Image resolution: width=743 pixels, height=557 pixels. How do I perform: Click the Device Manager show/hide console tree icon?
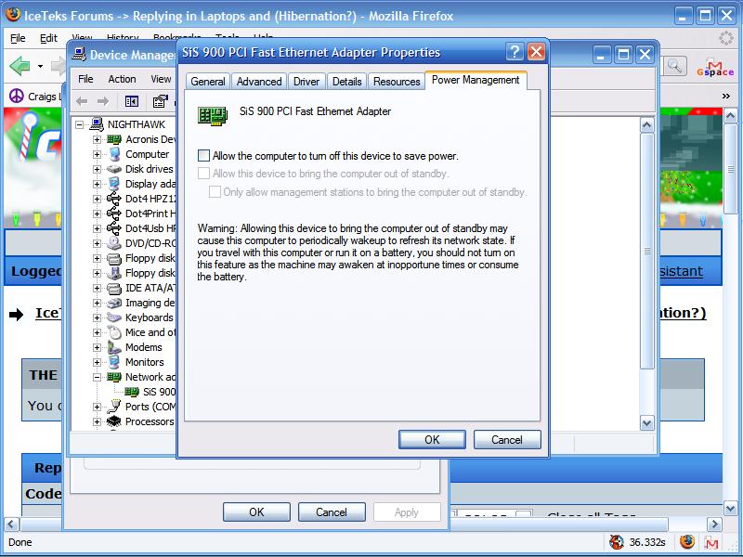pyautogui.click(x=131, y=101)
